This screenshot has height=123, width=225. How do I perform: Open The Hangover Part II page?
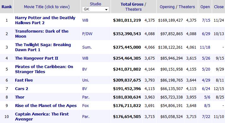coord(37,58)
